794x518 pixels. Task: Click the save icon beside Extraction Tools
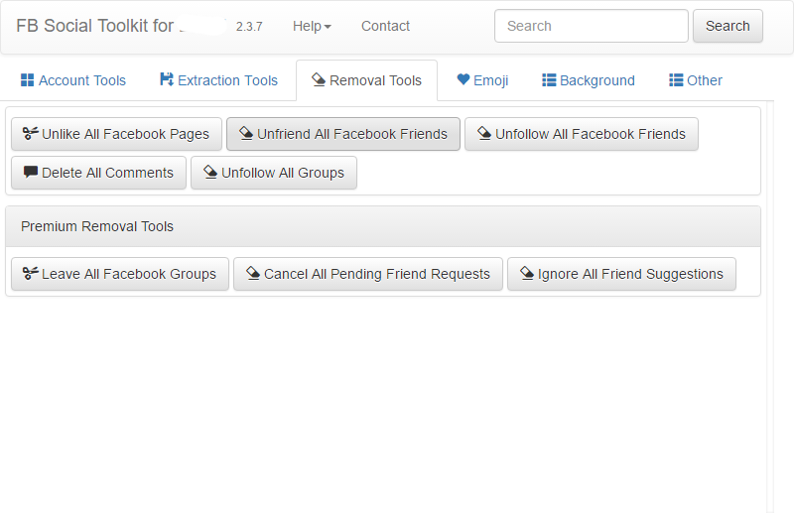pyautogui.click(x=167, y=79)
